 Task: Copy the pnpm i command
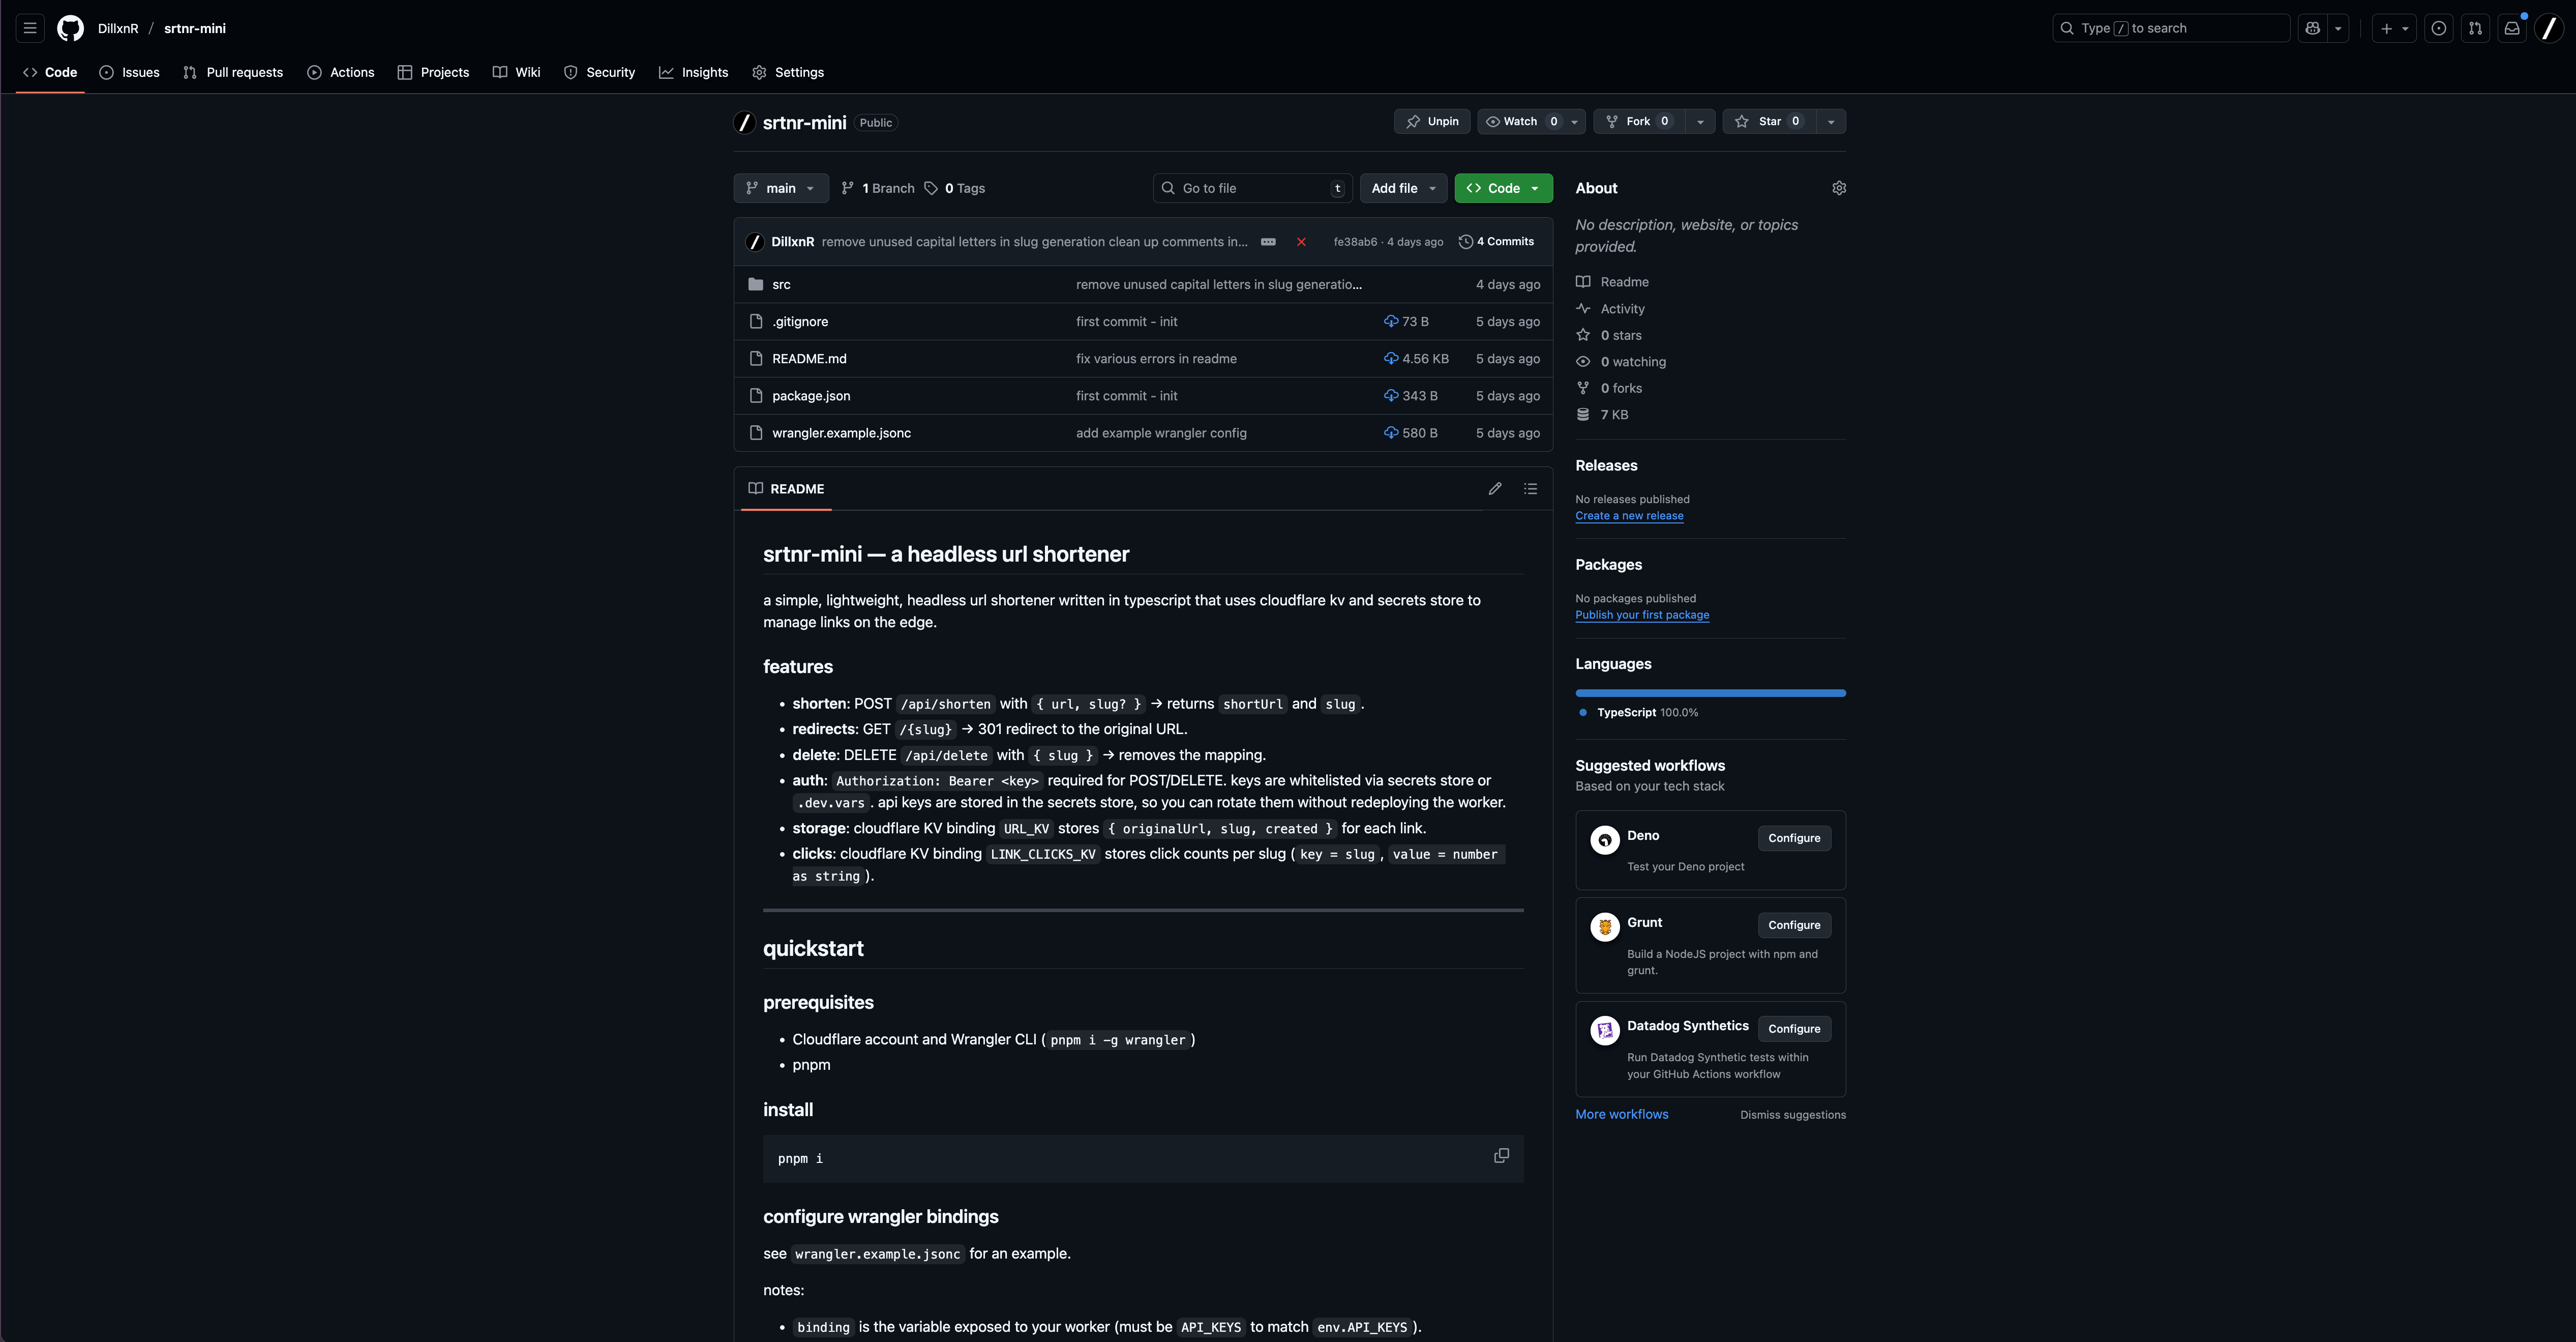1501,1156
